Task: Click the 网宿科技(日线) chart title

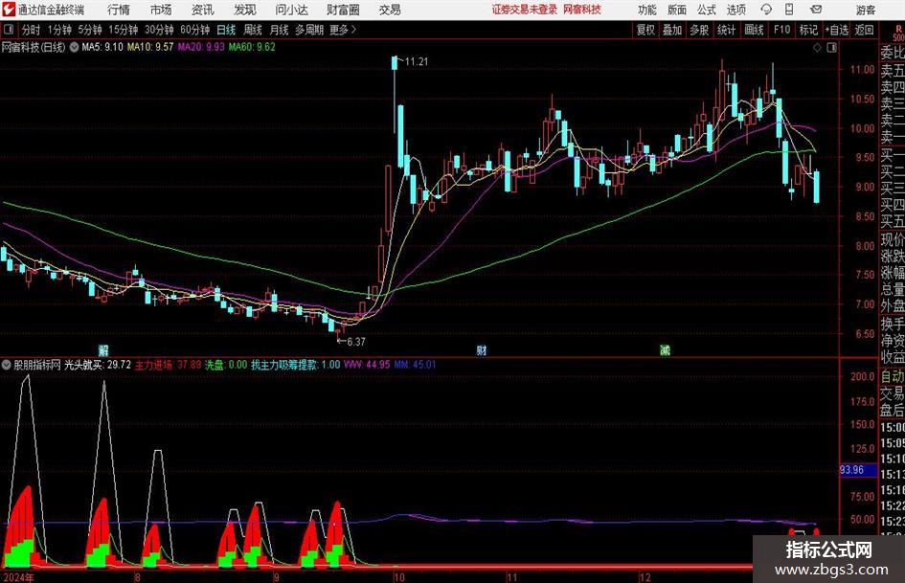Action: pyautogui.click(x=34, y=47)
